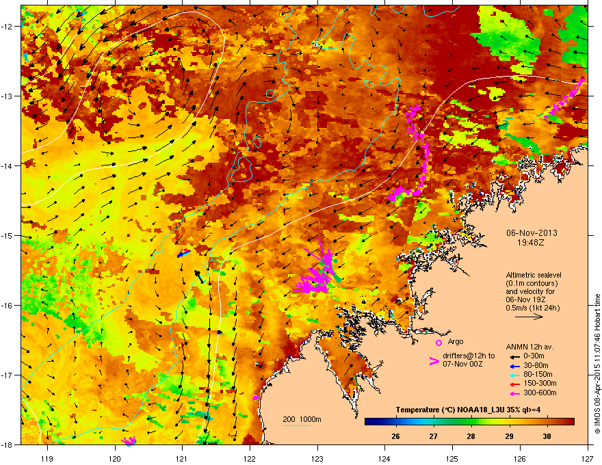602x465 pixels.
Task: Click the time text 19:48Z
Action: pyautogui.click(x=531, y=243)
